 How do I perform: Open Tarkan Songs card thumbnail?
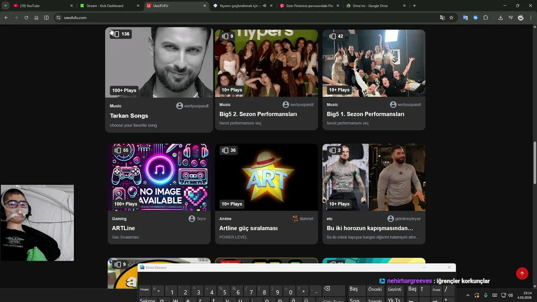(x=159, y=62)
